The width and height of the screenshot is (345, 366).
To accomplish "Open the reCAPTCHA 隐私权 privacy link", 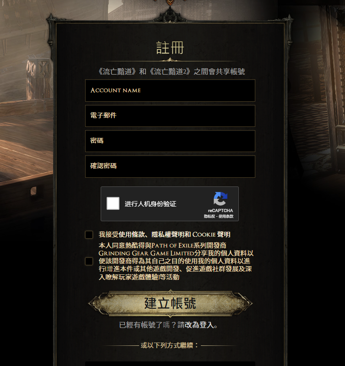I will coord(209,216).
